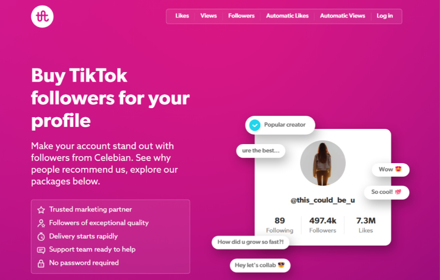Click the "Wow" comment bubble
This screenshot has width=440, height=280.
click(x=391, y=170)
